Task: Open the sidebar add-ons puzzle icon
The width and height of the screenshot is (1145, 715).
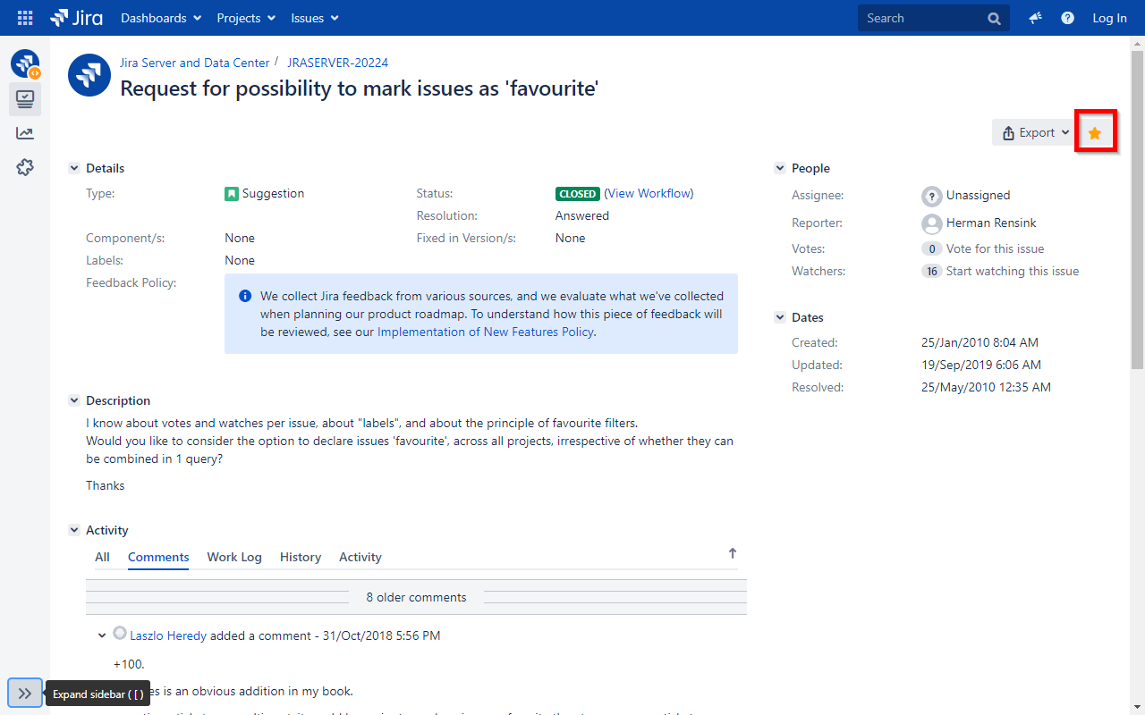Action: pyautogui.click(x=25, y=167)
